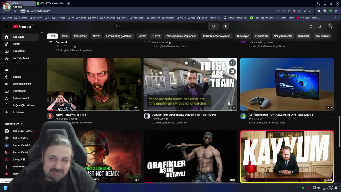341x192 pixels.
Task: Open browser tab search magnifier at top right
Action: (318, 3)
